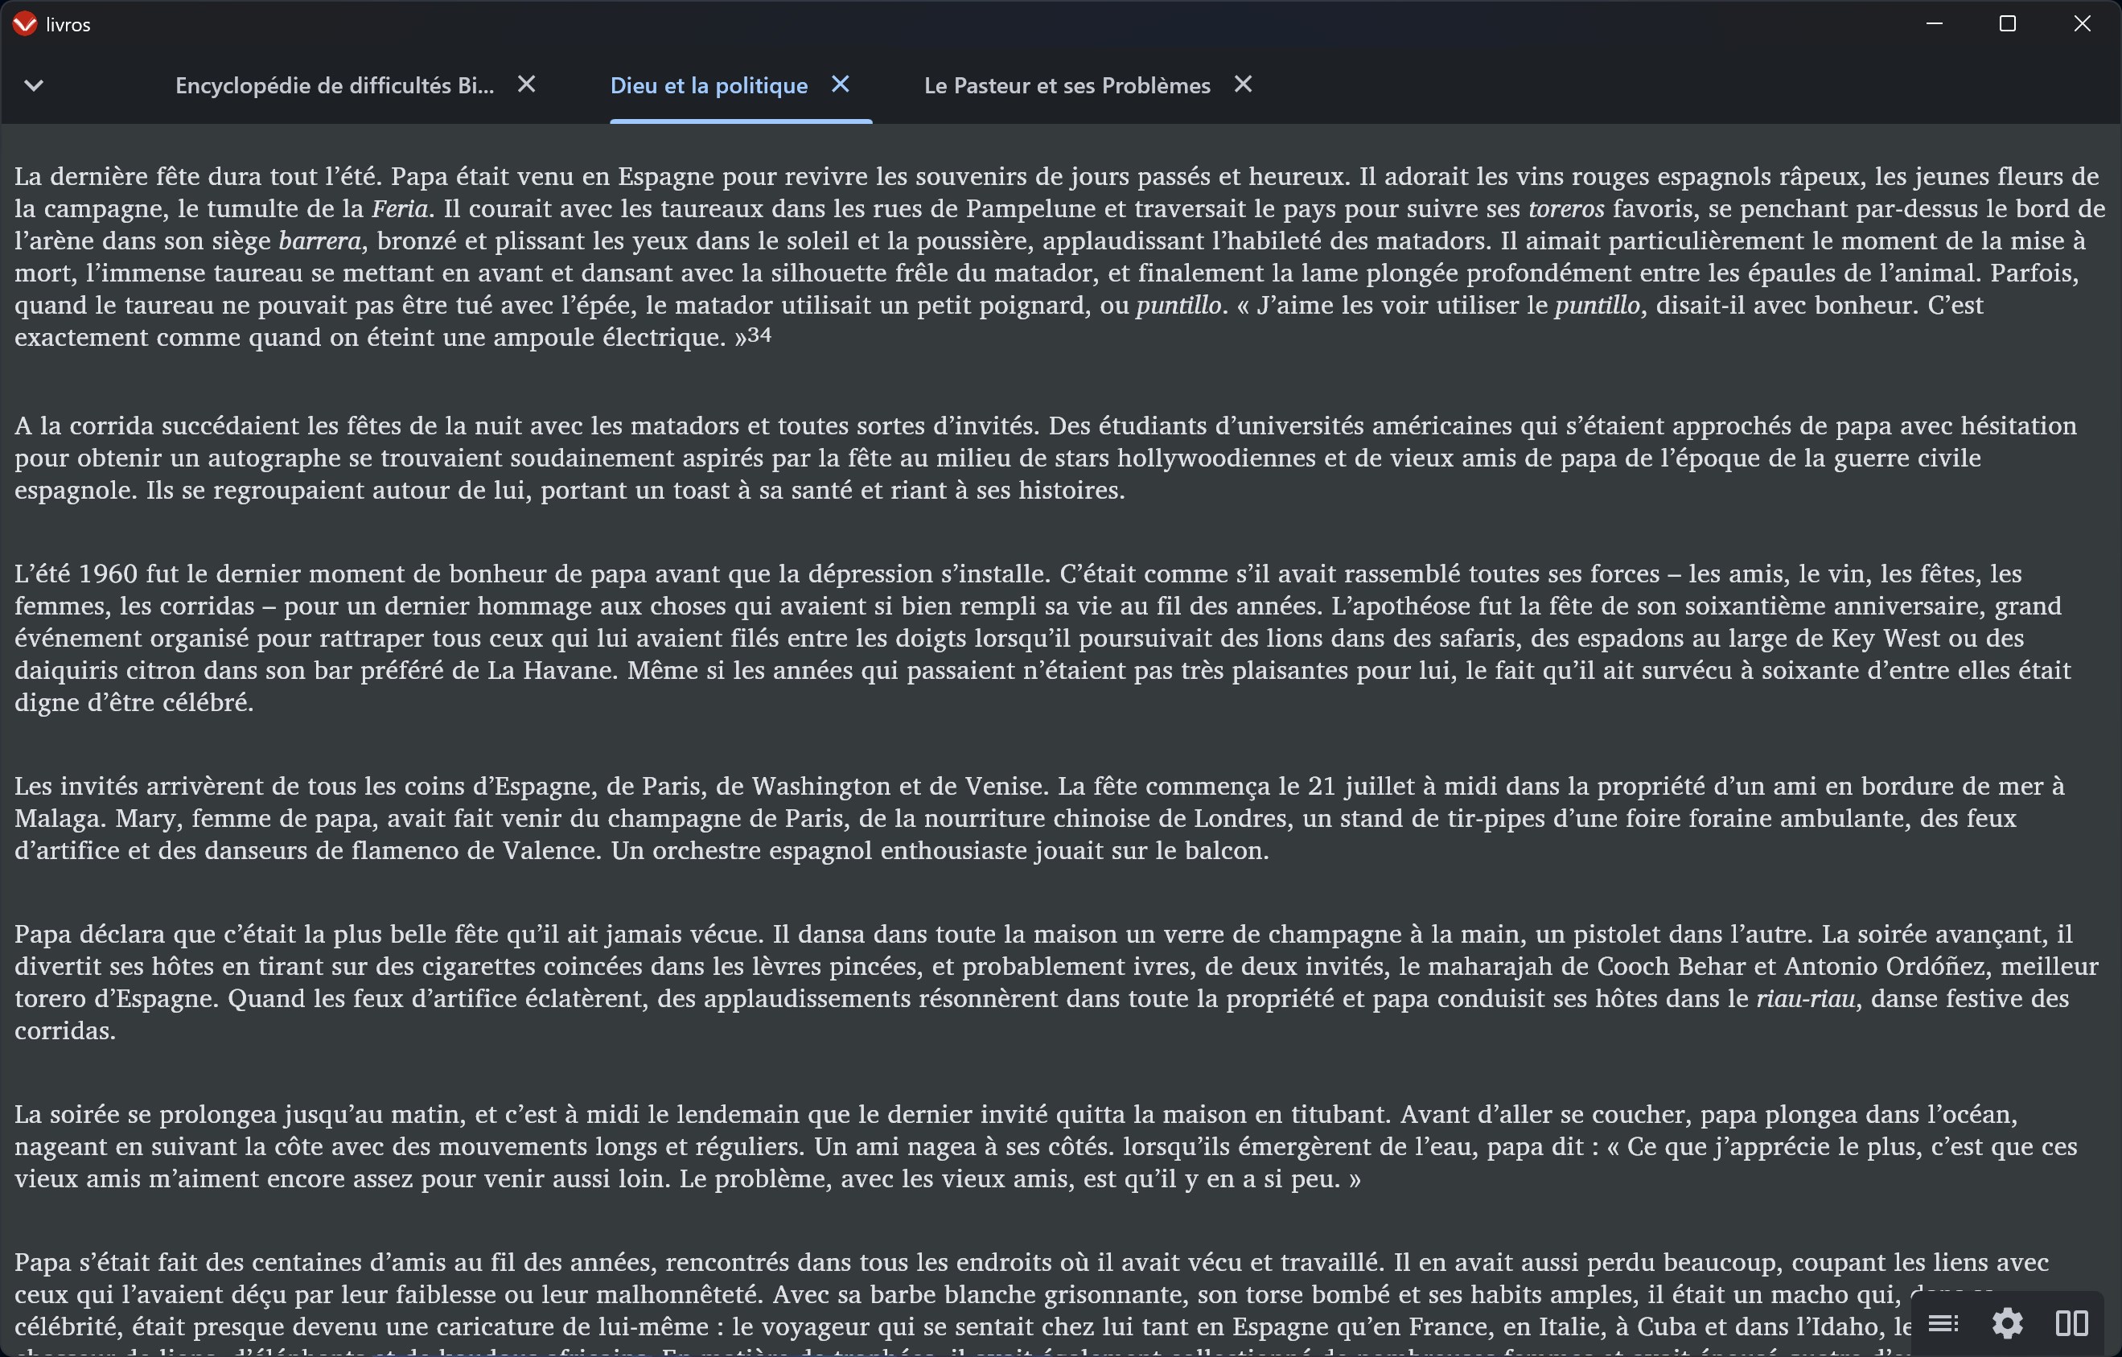The height and width of the screenshot is (1357, 2122).
Task: Click the livros title text
Action: [x=68, y=25]
